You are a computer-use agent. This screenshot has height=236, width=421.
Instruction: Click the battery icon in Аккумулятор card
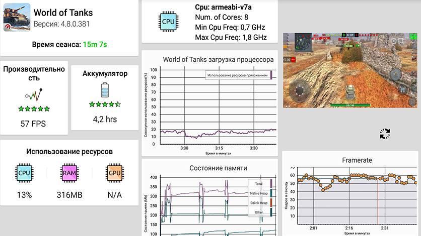click(x=105, y=91)
